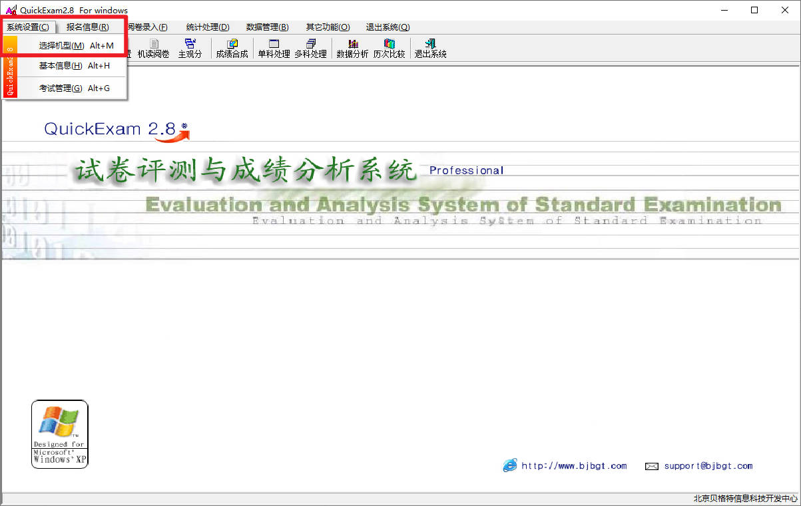801x506 pixels.
Task: Open the 机读阅卷 toolbar tool
Action: click(x=153, y=49)
